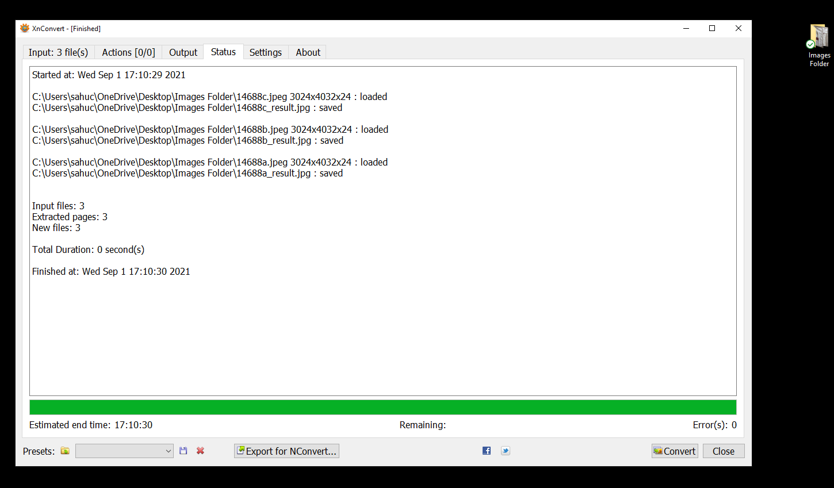The image size is (834, 488).
Task: Click the 'Extracted pages: 3' line
Action: pos(70,217)
